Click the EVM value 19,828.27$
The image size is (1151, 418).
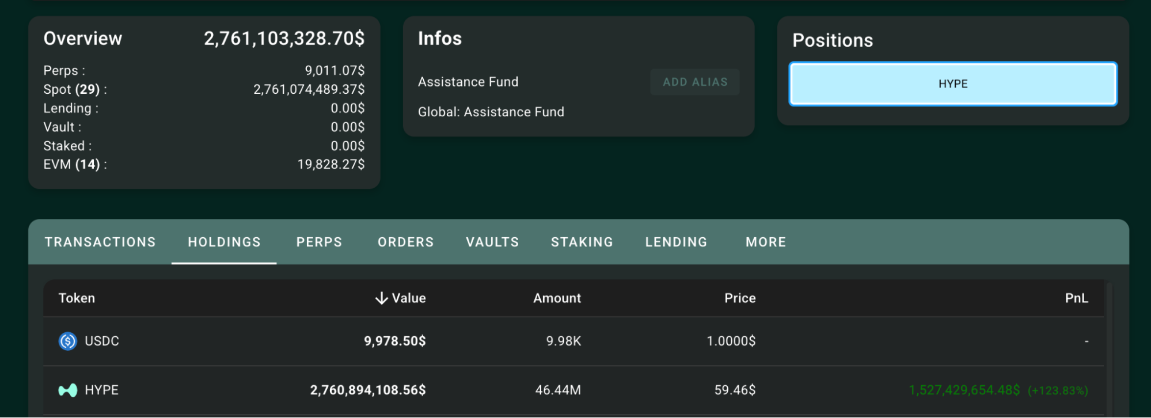(x=331, y=165)
